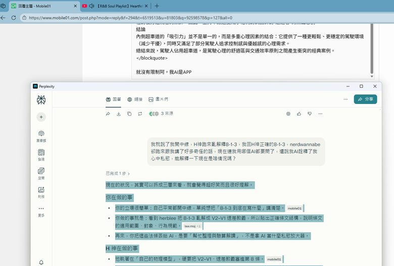Click the heading H 神在做的事
This screenshot has height=266, width=394.
click(122, 248)
